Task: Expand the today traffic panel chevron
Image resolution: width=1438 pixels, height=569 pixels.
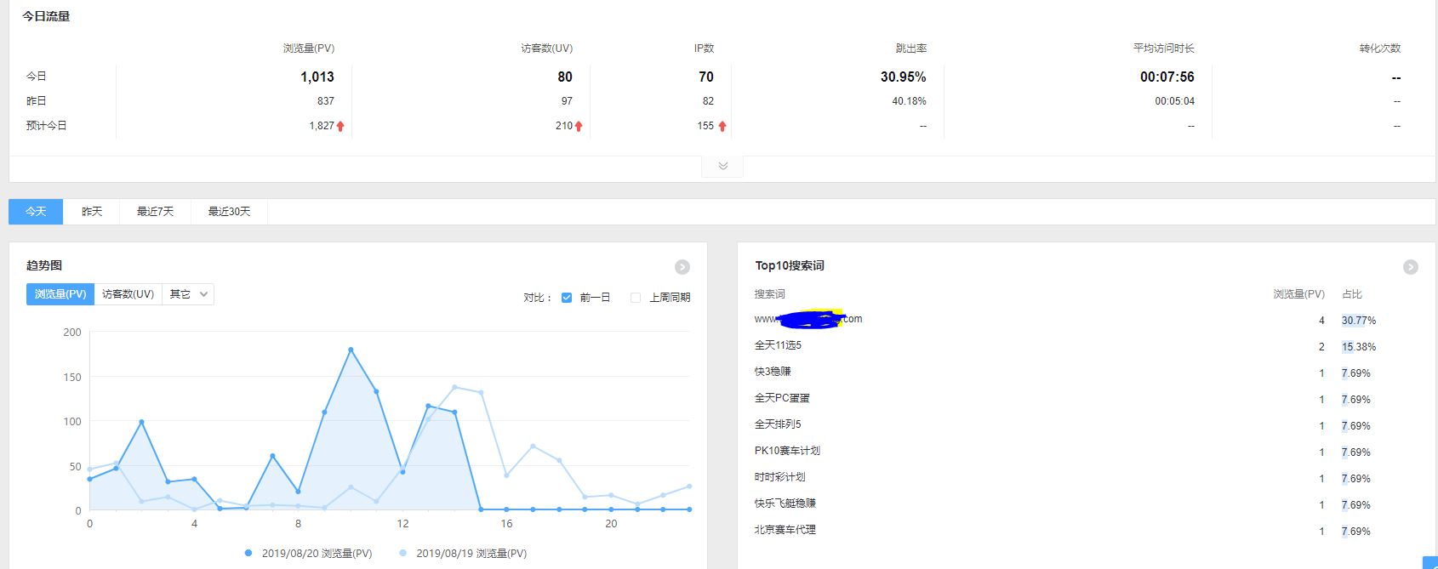Action: point(722,166)
